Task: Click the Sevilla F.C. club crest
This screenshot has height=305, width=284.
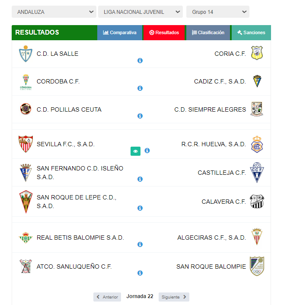Action: coord(26,144)
